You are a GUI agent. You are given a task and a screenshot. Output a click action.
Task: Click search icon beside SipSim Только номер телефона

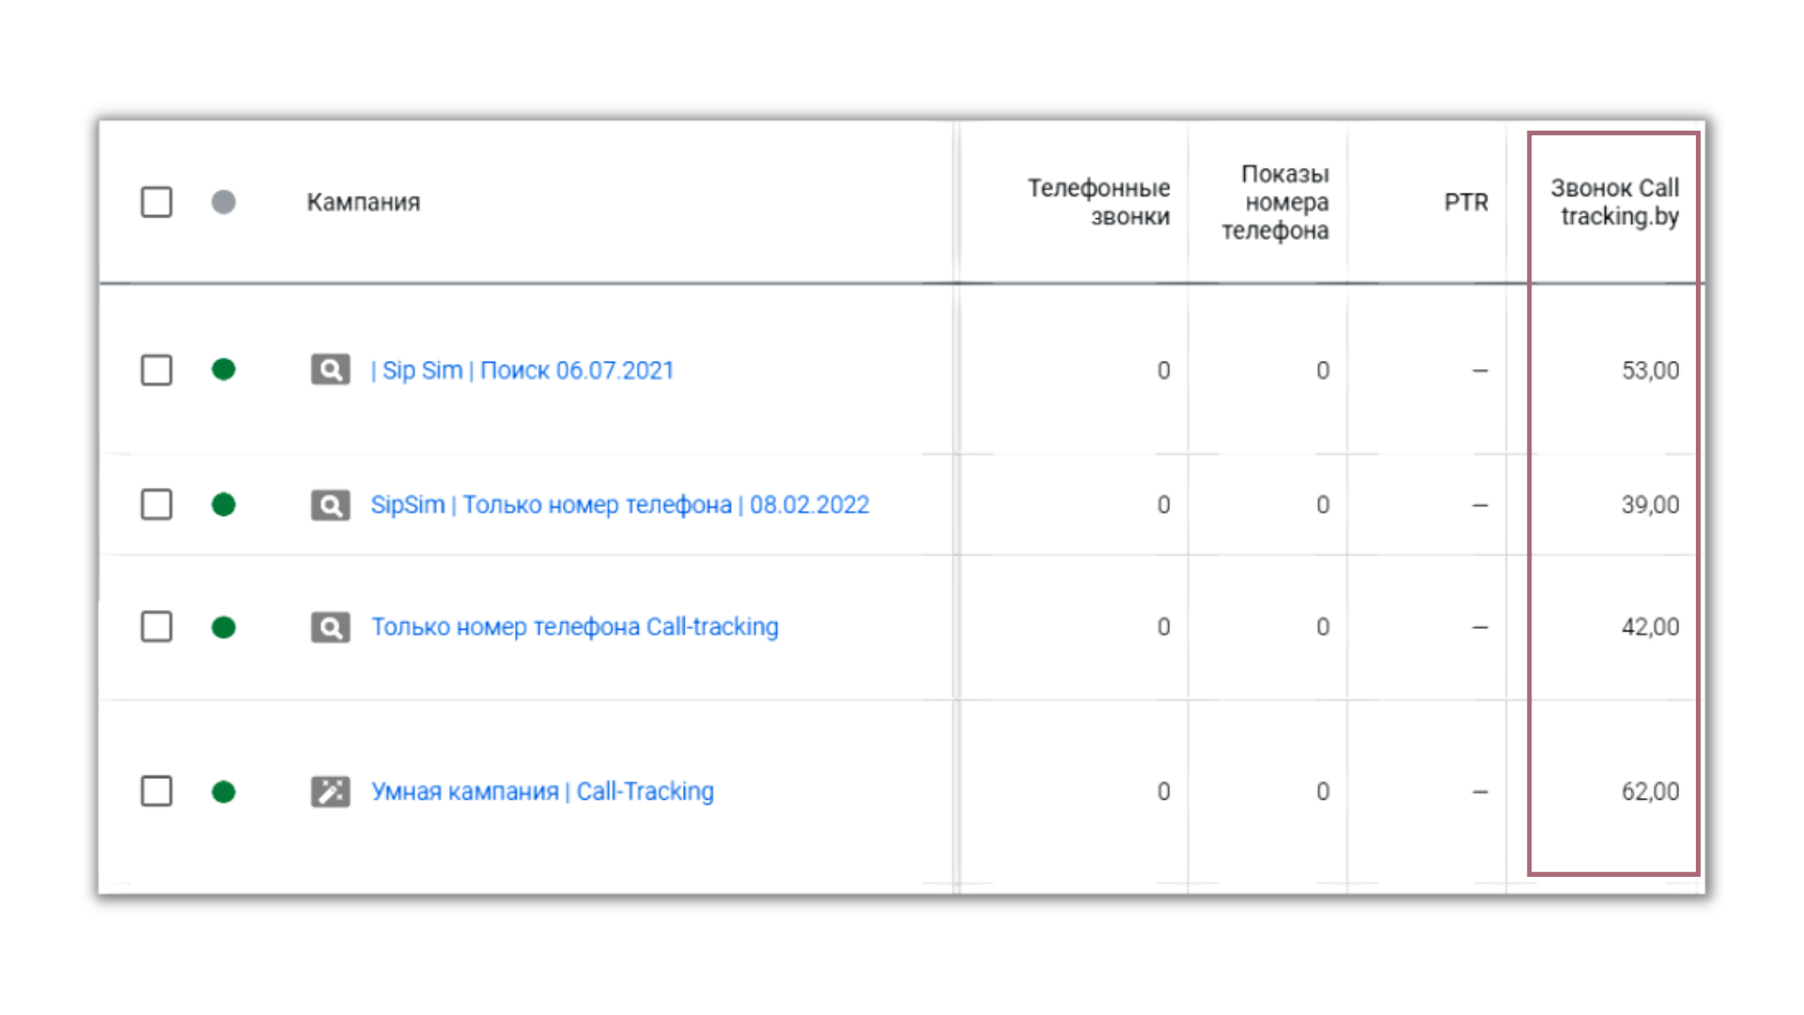pyautogui.click(x=330, y=506)
